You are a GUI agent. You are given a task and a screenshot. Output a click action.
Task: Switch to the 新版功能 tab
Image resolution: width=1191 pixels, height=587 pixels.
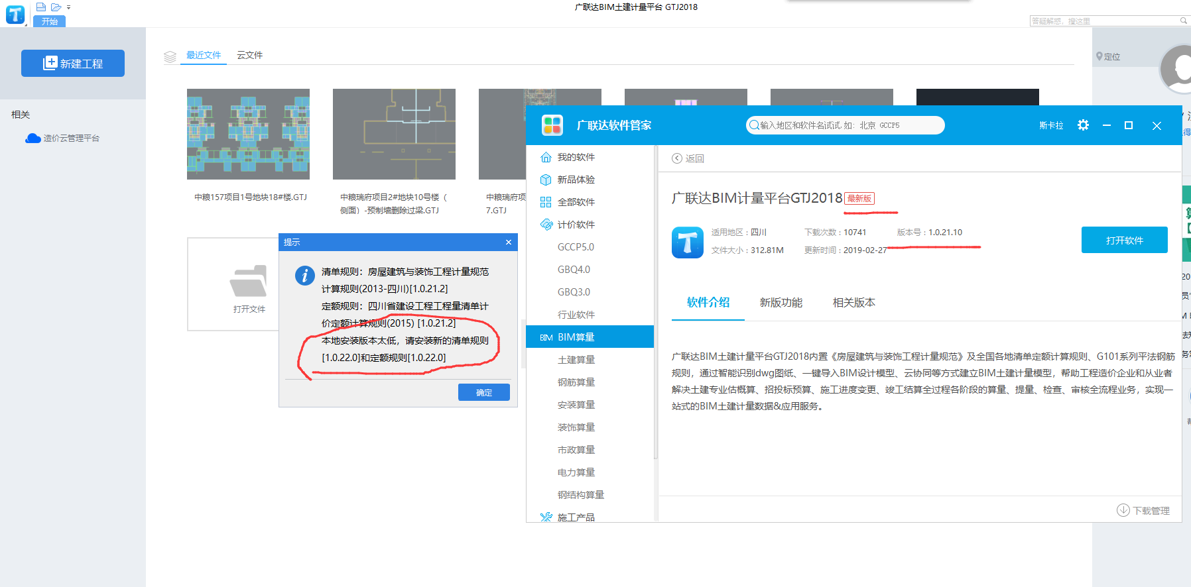(x=781, y=302)
